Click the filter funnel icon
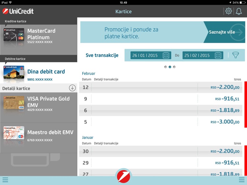Viewport: 247px width, 185px height. [x=235, y=55]
